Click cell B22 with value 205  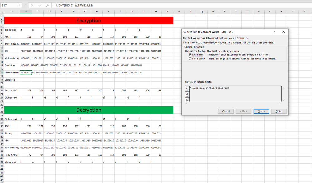(x=26, y=90)
